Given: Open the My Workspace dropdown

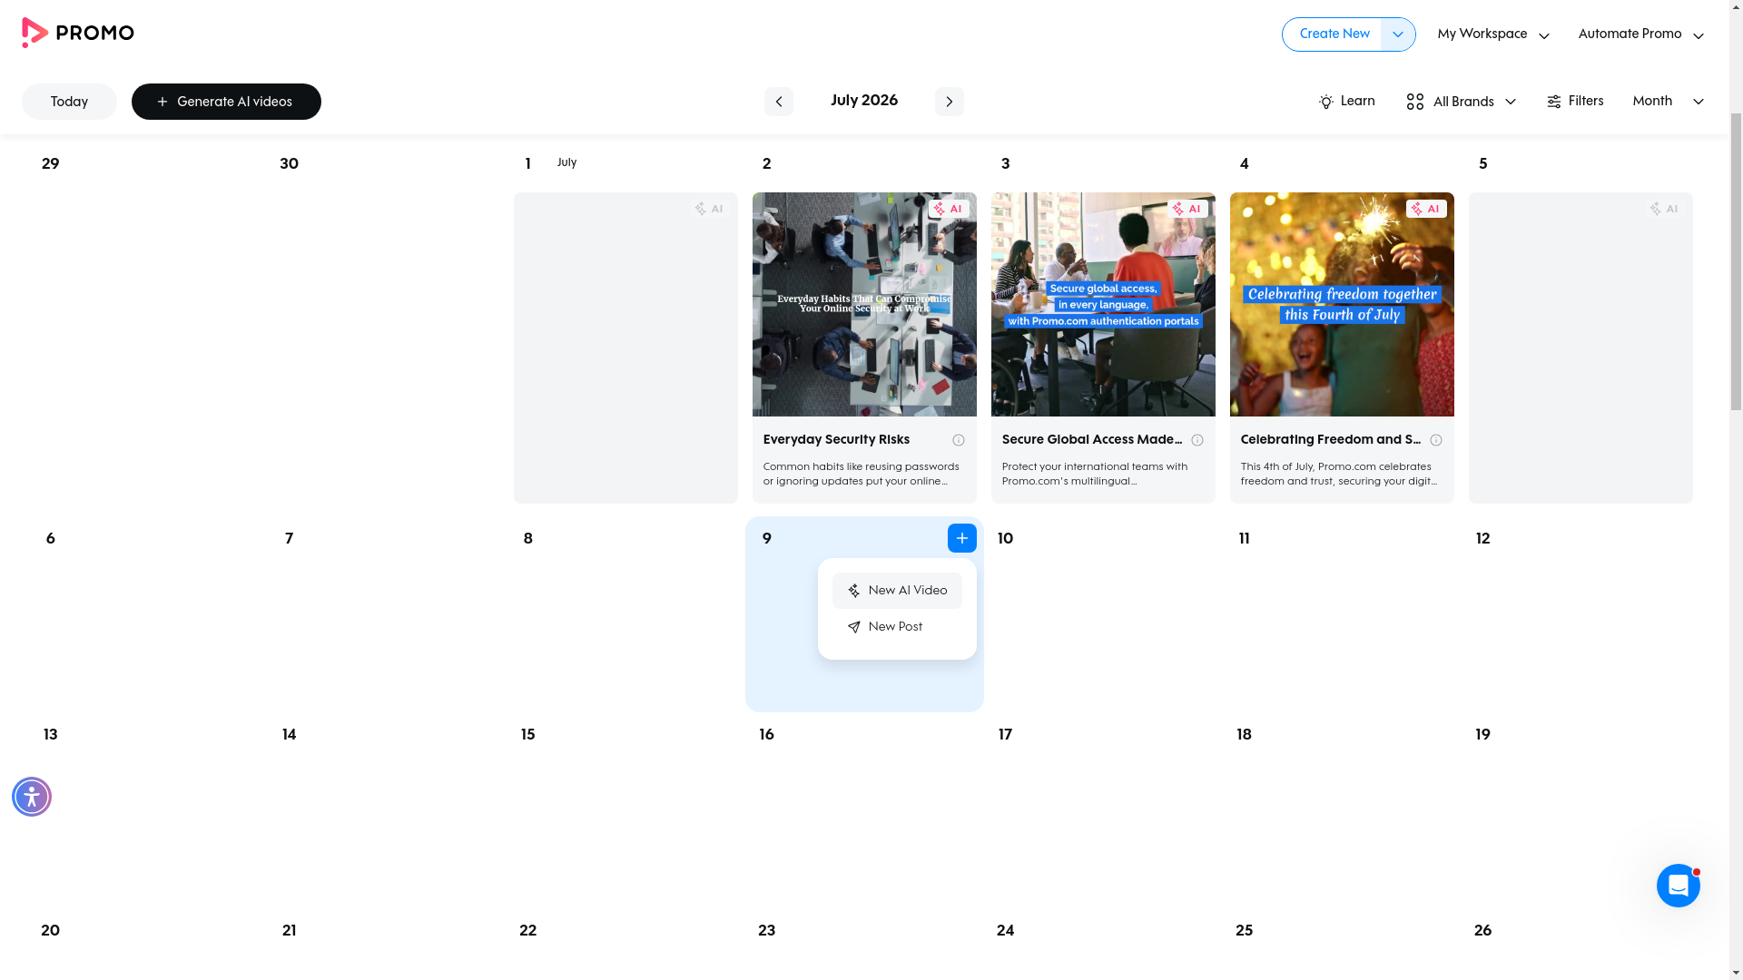Looking at the screenshot, I should click(x=1493, y=34).
